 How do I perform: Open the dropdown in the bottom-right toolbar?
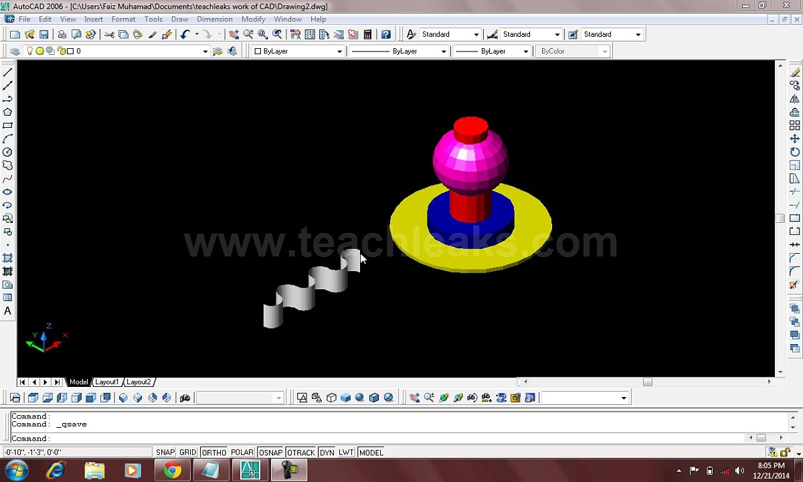point(624,398)
